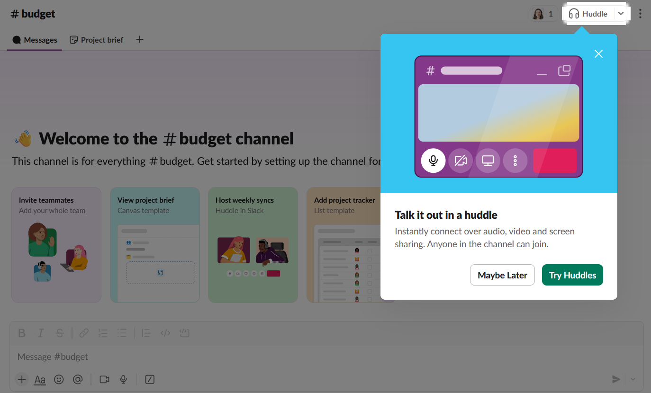Open the Invite teammates card

56,245
